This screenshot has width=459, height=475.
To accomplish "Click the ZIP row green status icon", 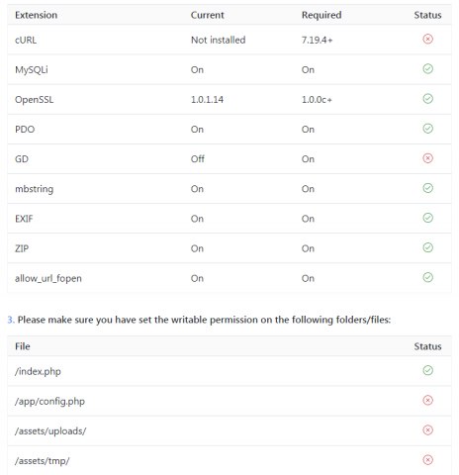I will (x=427, y=247).
